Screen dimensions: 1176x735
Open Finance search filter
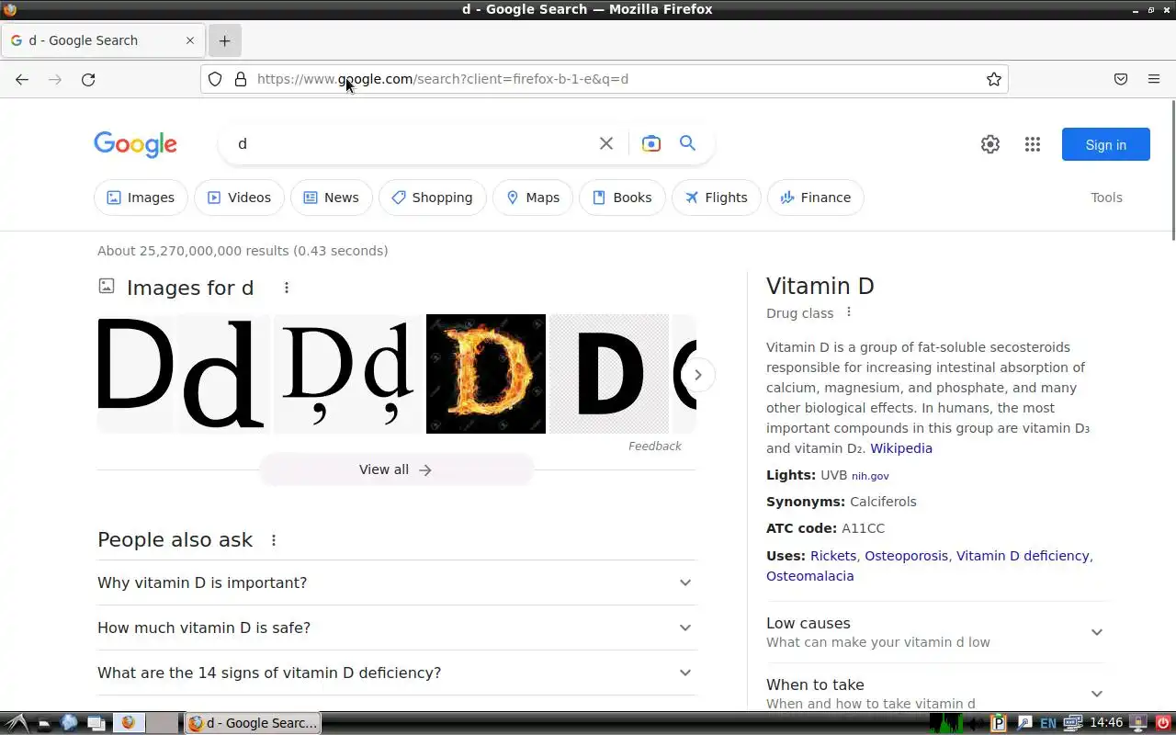[816, 198]
